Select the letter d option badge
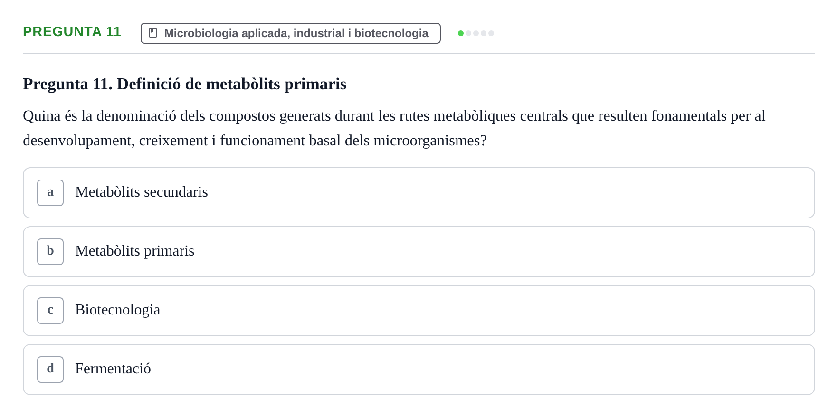This screenshot has height=418, width=838. pos(50,370)
